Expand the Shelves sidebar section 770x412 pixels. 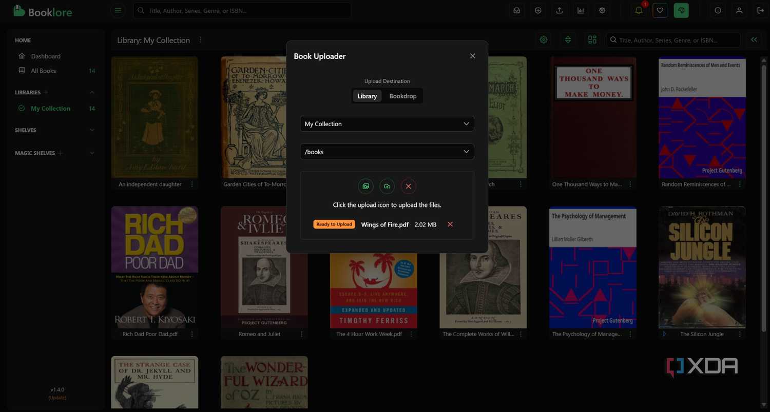(x=92, y=130)
